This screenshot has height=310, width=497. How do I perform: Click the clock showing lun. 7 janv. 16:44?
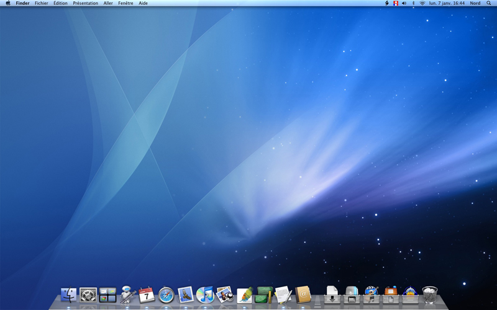[447, 3]
